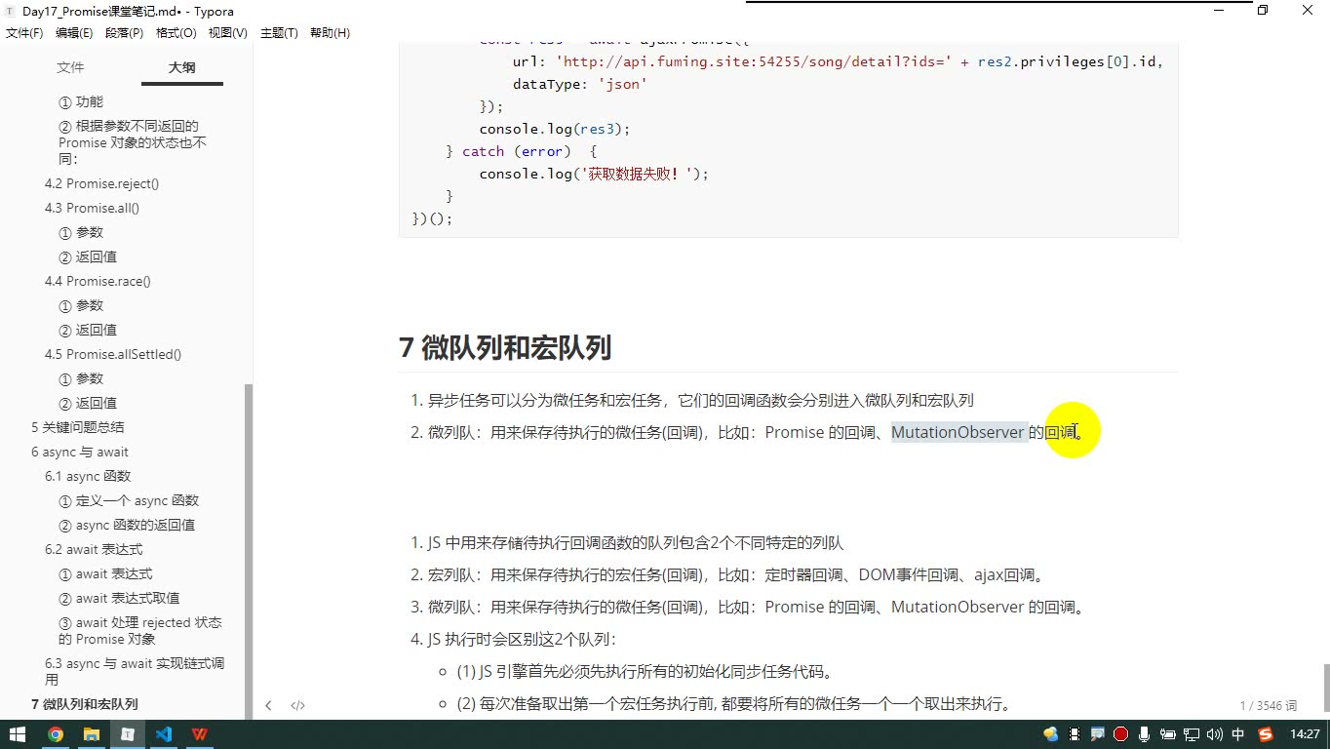The image size is (1330, 749).
Task: Toggle Chinese input mode indicator 中
Action: pos(1238,734)
